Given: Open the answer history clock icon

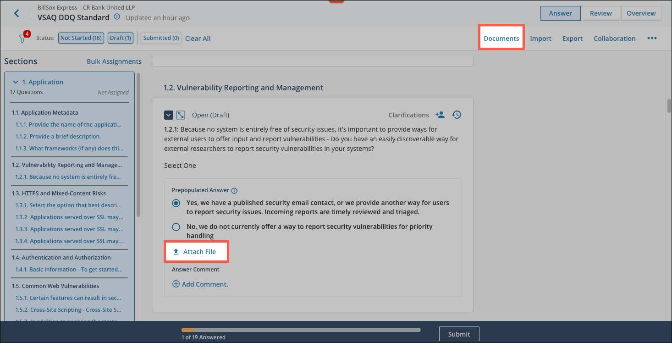Looking at the screenshot, I should (456, 115).
